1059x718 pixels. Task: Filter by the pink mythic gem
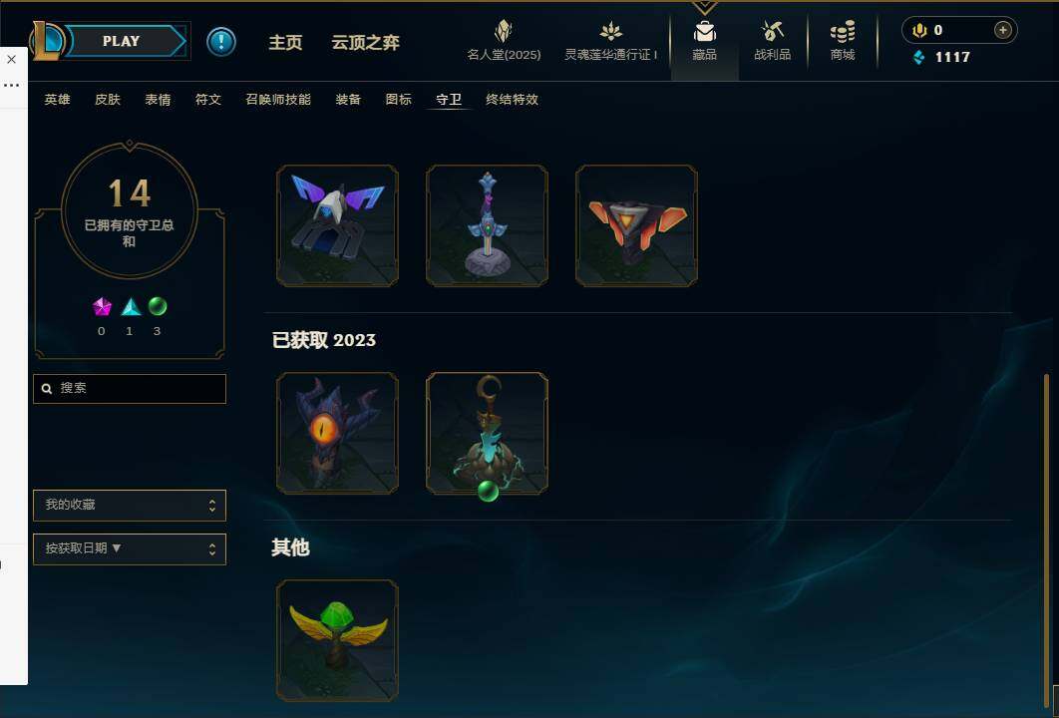point(102,307)
